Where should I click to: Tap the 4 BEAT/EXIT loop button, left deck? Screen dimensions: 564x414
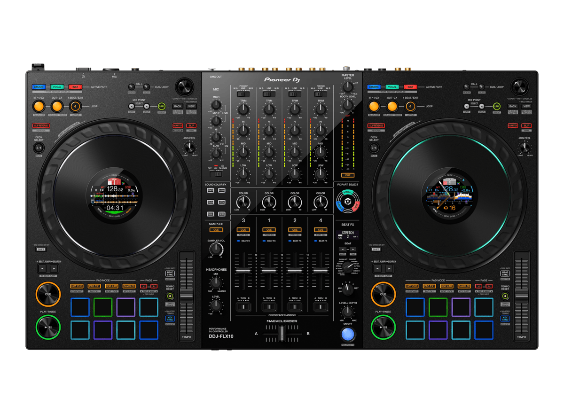tap(75, 107)
